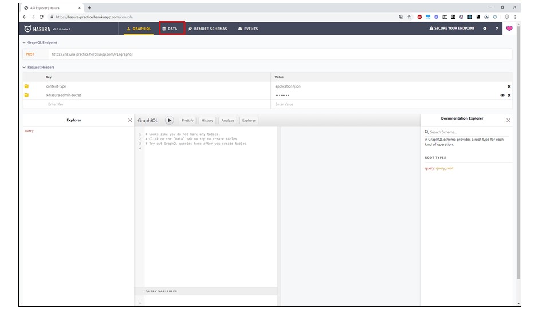Close the API Explorer browser tab
The width and height of the screenshot is (550, 309).
(x=79, y=7)
